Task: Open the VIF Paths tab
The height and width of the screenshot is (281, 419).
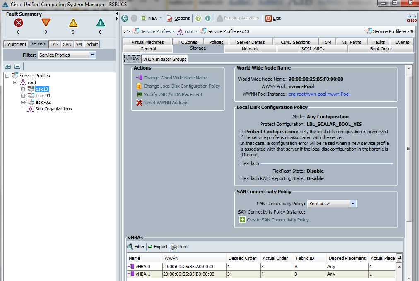Action: coord(352,42)
